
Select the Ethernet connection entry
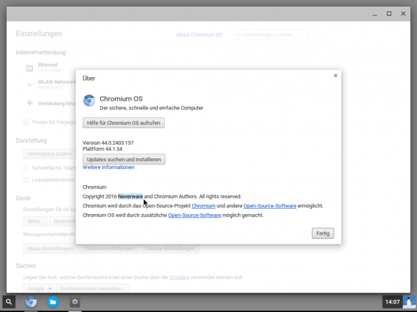(x=47, y=67)
